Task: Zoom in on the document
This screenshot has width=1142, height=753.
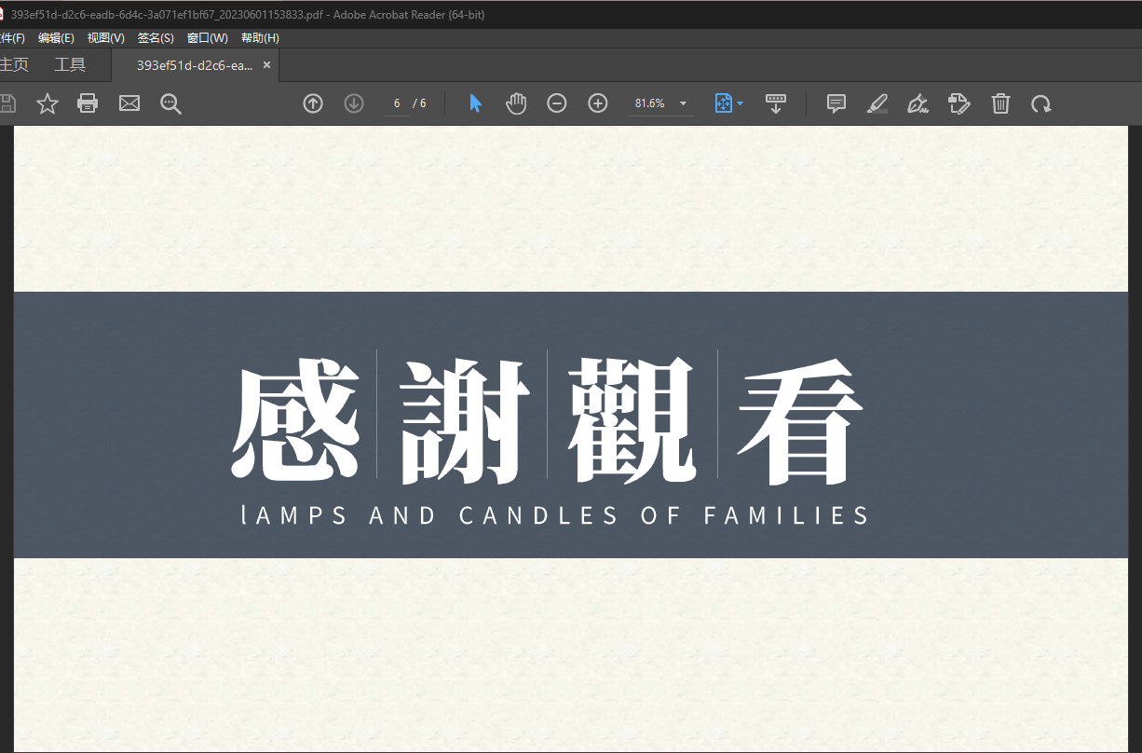Action: (597, 103)
